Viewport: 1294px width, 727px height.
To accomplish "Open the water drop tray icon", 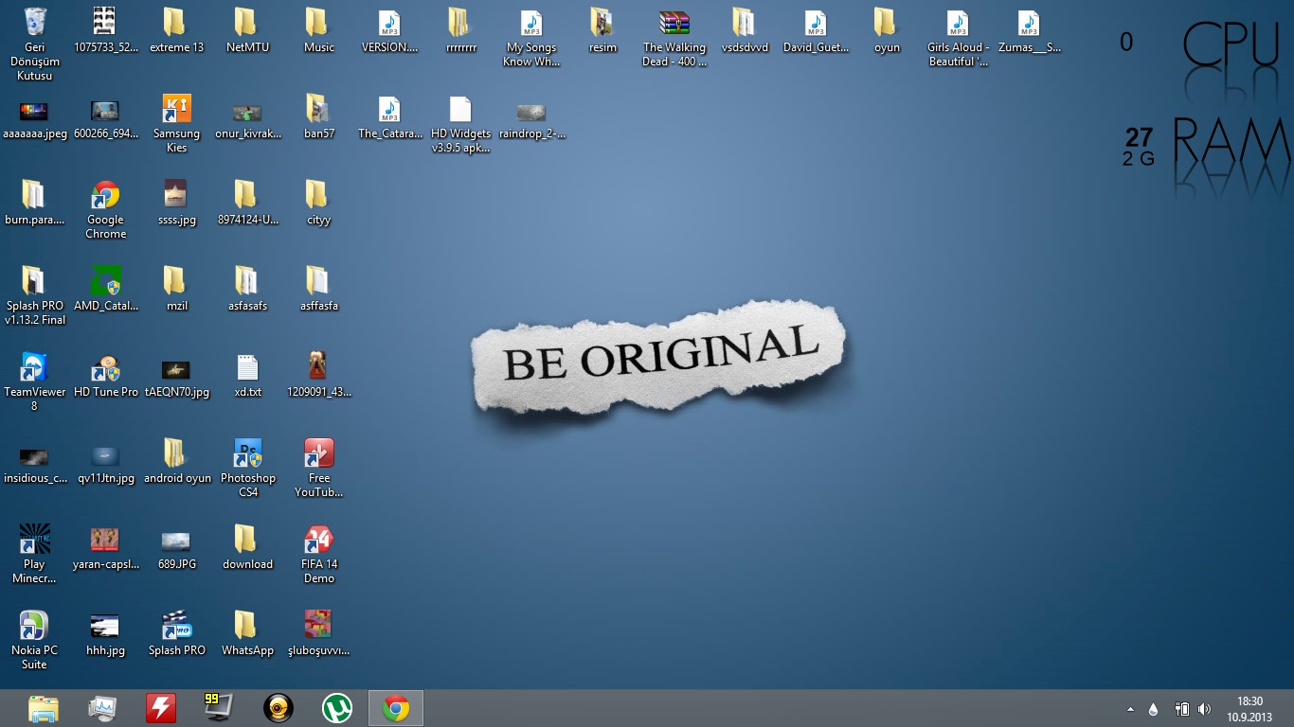I will [1153, 709].
